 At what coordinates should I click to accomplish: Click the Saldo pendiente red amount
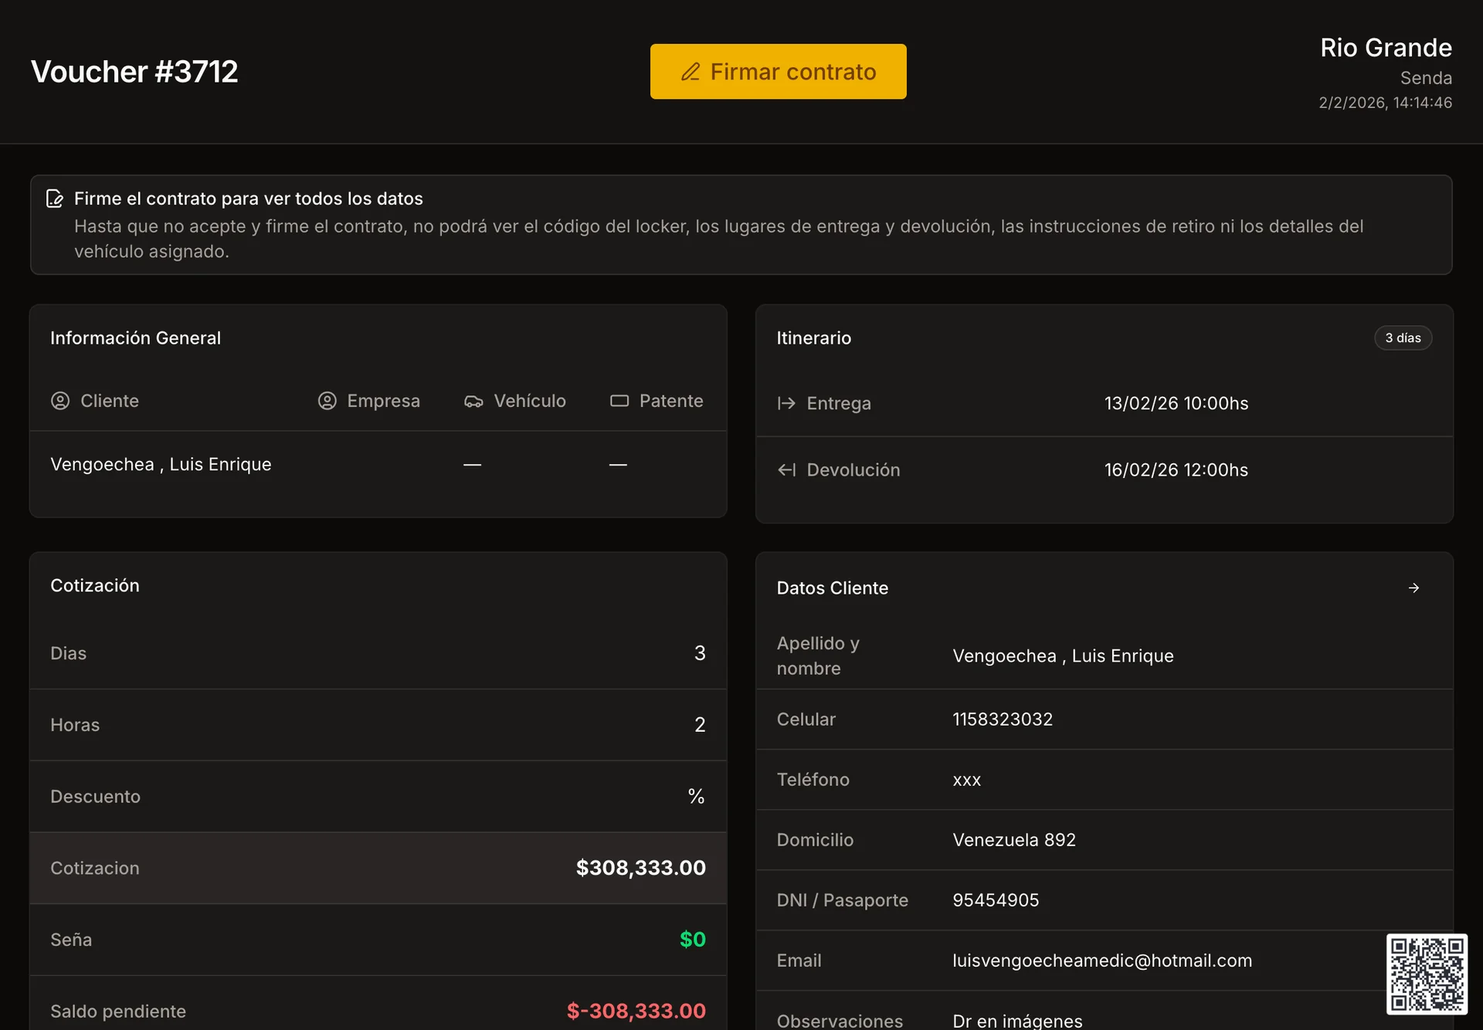(x=636, y=1011)
